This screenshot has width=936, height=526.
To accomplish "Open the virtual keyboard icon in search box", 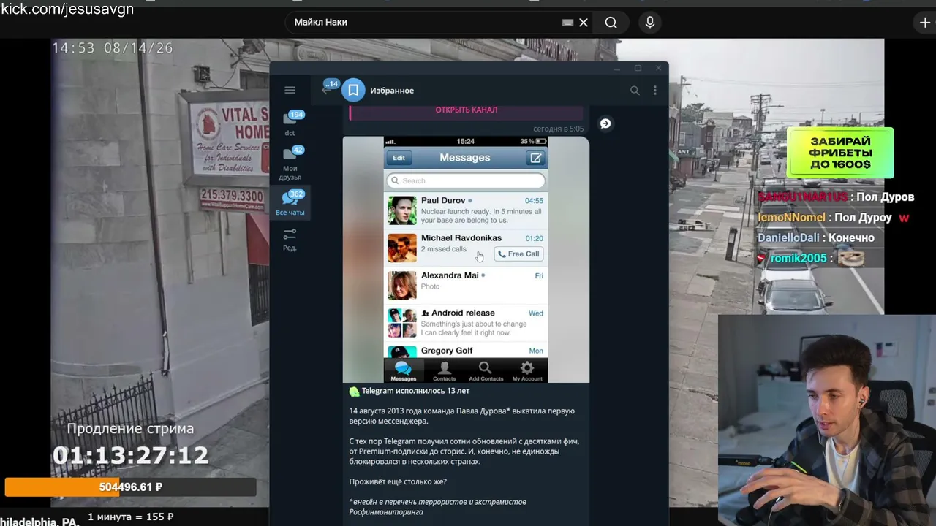I will pos(567,23).
